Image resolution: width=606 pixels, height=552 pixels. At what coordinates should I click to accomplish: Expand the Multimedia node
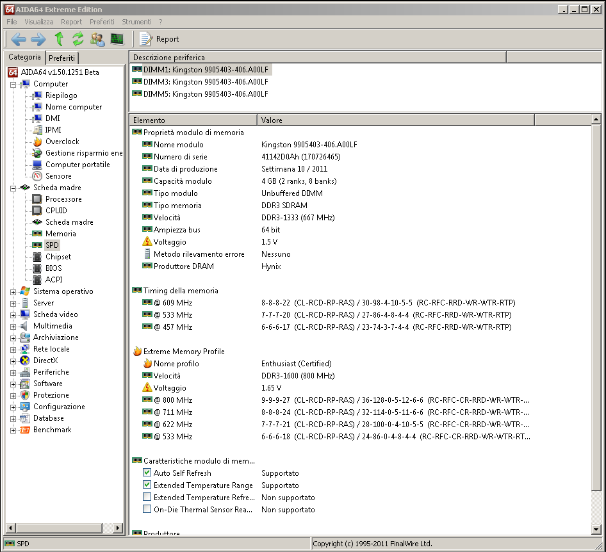(13, 327)
